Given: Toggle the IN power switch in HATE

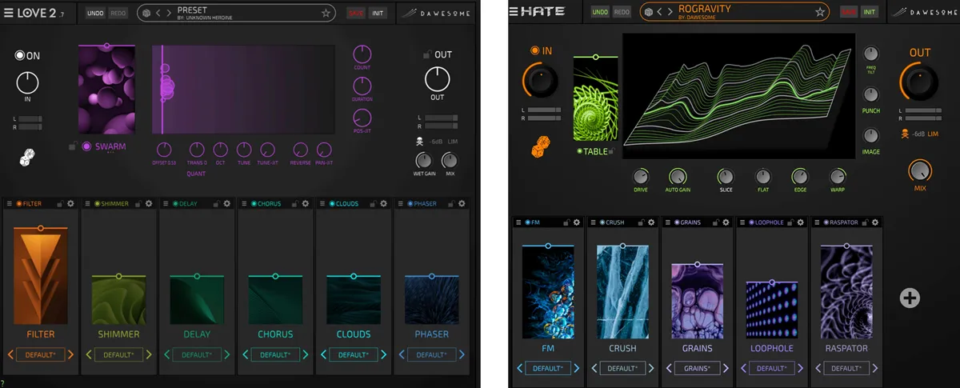Looking at the screenshot, I should point(536,51).
